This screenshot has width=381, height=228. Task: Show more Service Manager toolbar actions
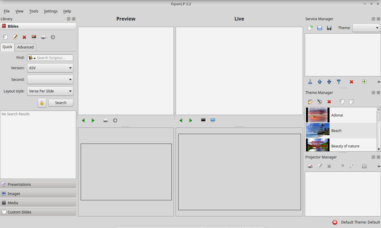379,82
